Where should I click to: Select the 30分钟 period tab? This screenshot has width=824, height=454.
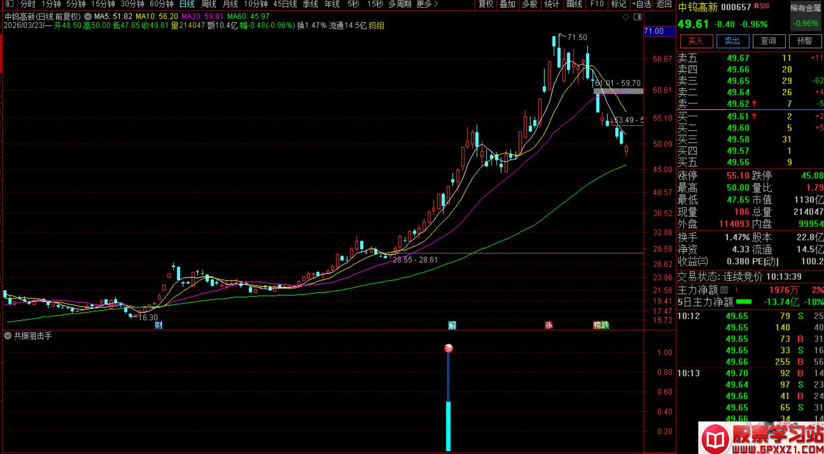[132, 4]
